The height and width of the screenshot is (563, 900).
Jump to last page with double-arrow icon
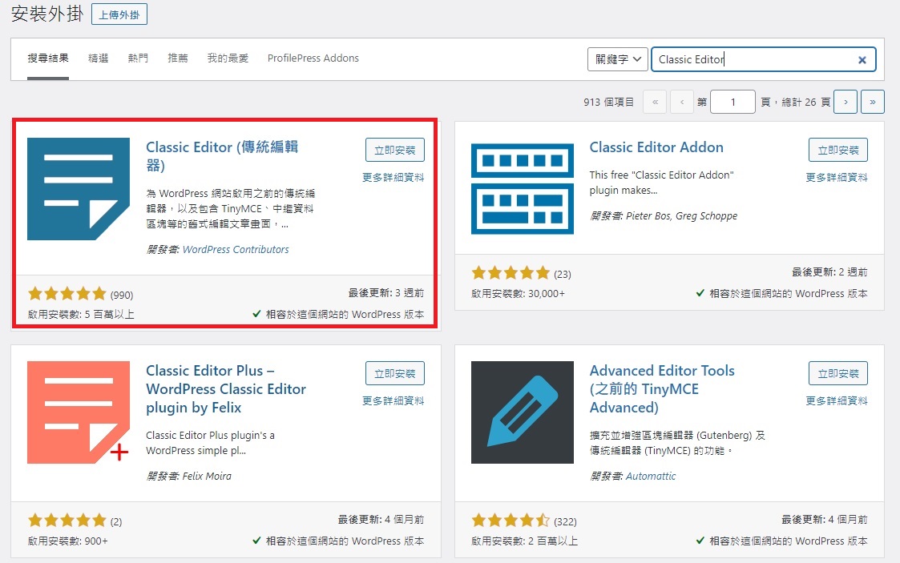873,102
